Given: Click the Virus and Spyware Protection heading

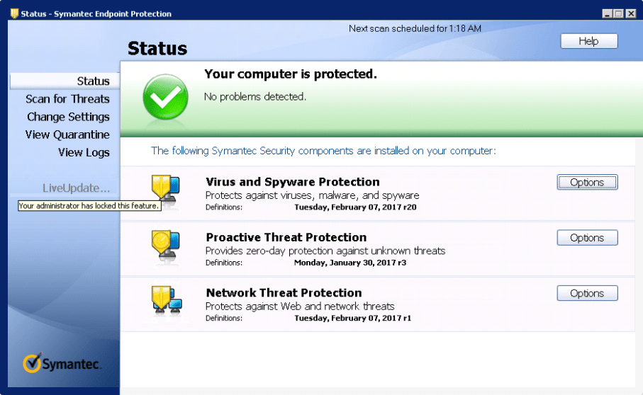Looking at the screenshot, I should click(293, 182).
